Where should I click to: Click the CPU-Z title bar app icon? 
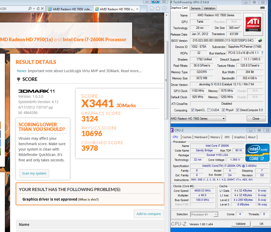172,130
